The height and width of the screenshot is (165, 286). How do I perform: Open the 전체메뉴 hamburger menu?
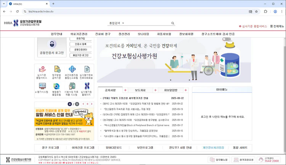pos(277,26)
